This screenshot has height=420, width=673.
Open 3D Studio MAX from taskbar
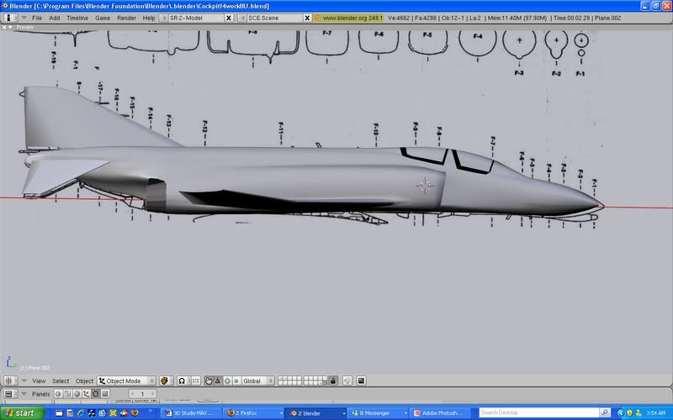point(193,413)
